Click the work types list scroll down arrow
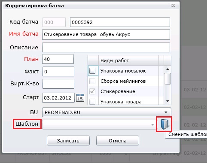The width and height of the screenshot is (207, 163). 167,101
